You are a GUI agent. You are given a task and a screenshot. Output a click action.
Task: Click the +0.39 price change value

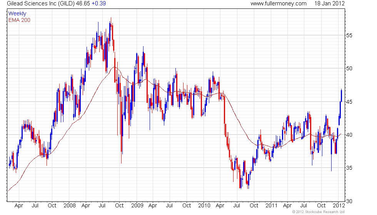(x=98, y=3)
